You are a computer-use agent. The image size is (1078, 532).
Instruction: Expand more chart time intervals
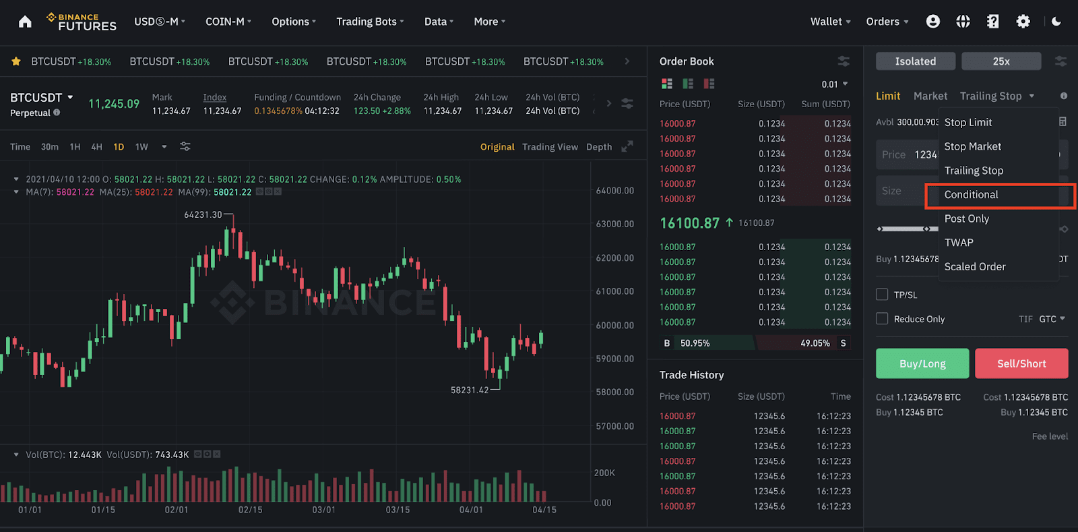(x=164, y=146)
